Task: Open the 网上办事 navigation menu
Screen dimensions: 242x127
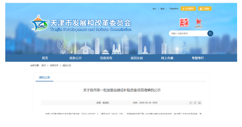Action: tap(167, 58)
